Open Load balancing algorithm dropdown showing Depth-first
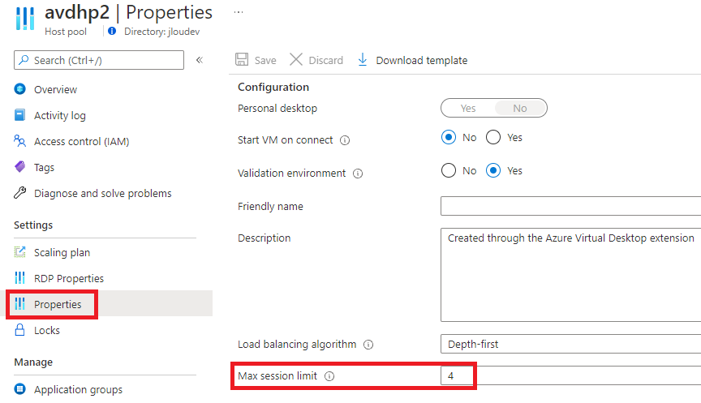The image size is (701, 403). pos(570,344)
